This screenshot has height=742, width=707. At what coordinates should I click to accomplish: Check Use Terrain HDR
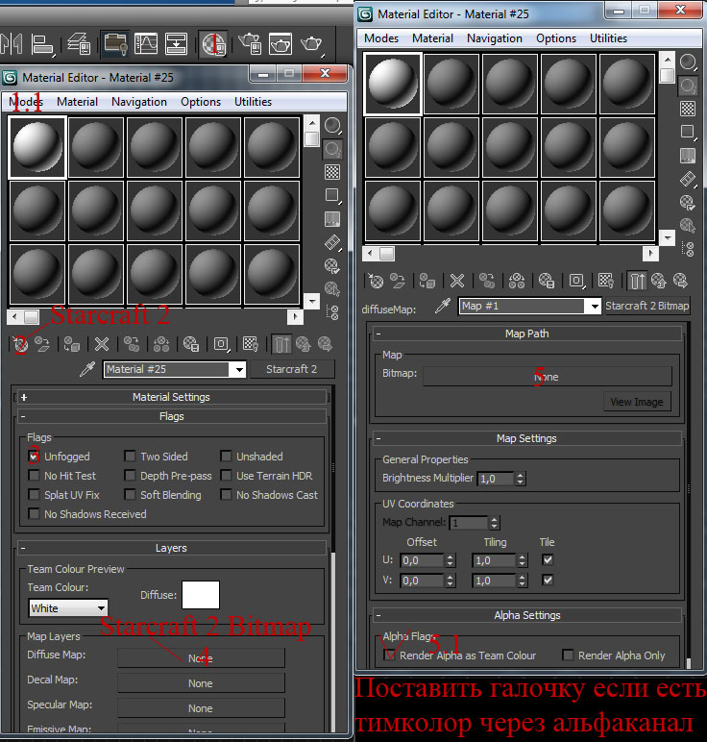click(x=226, y=475)
